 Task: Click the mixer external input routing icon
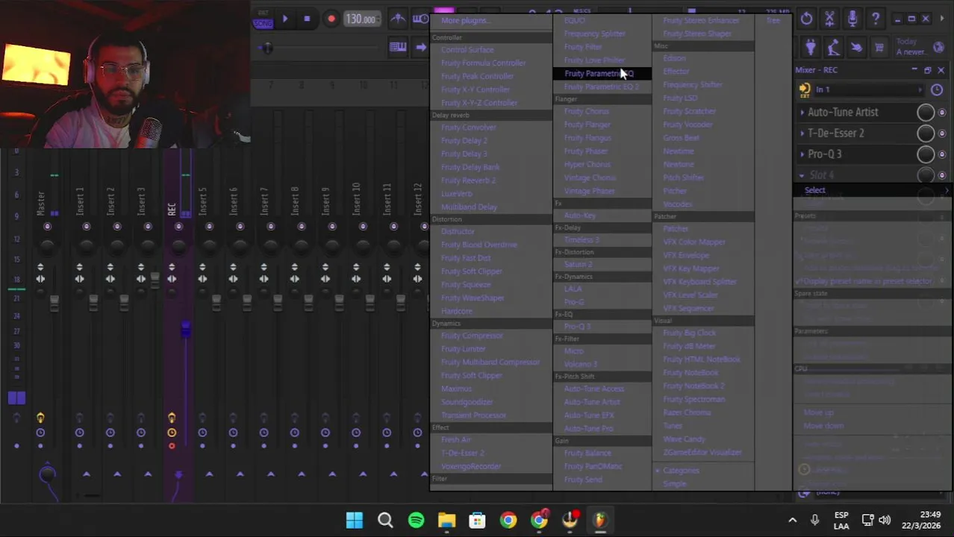805,89
